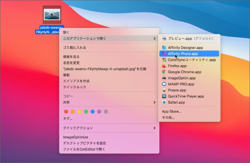250x163 pixels.
Task: Click the ImageOptim app icon
Action: pos(164,78)
